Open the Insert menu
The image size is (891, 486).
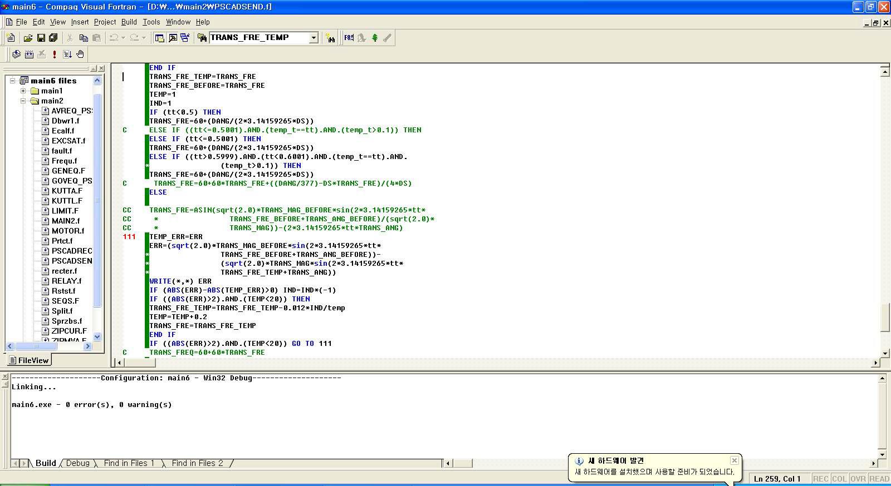pyautogui.click(x=80, y=22)
